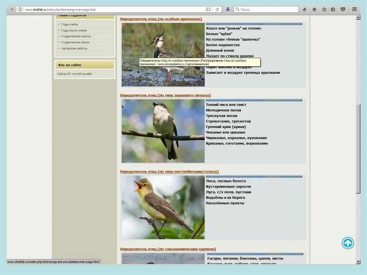Open Определитель птиц (по особым признакам) link

coord(161,19)
